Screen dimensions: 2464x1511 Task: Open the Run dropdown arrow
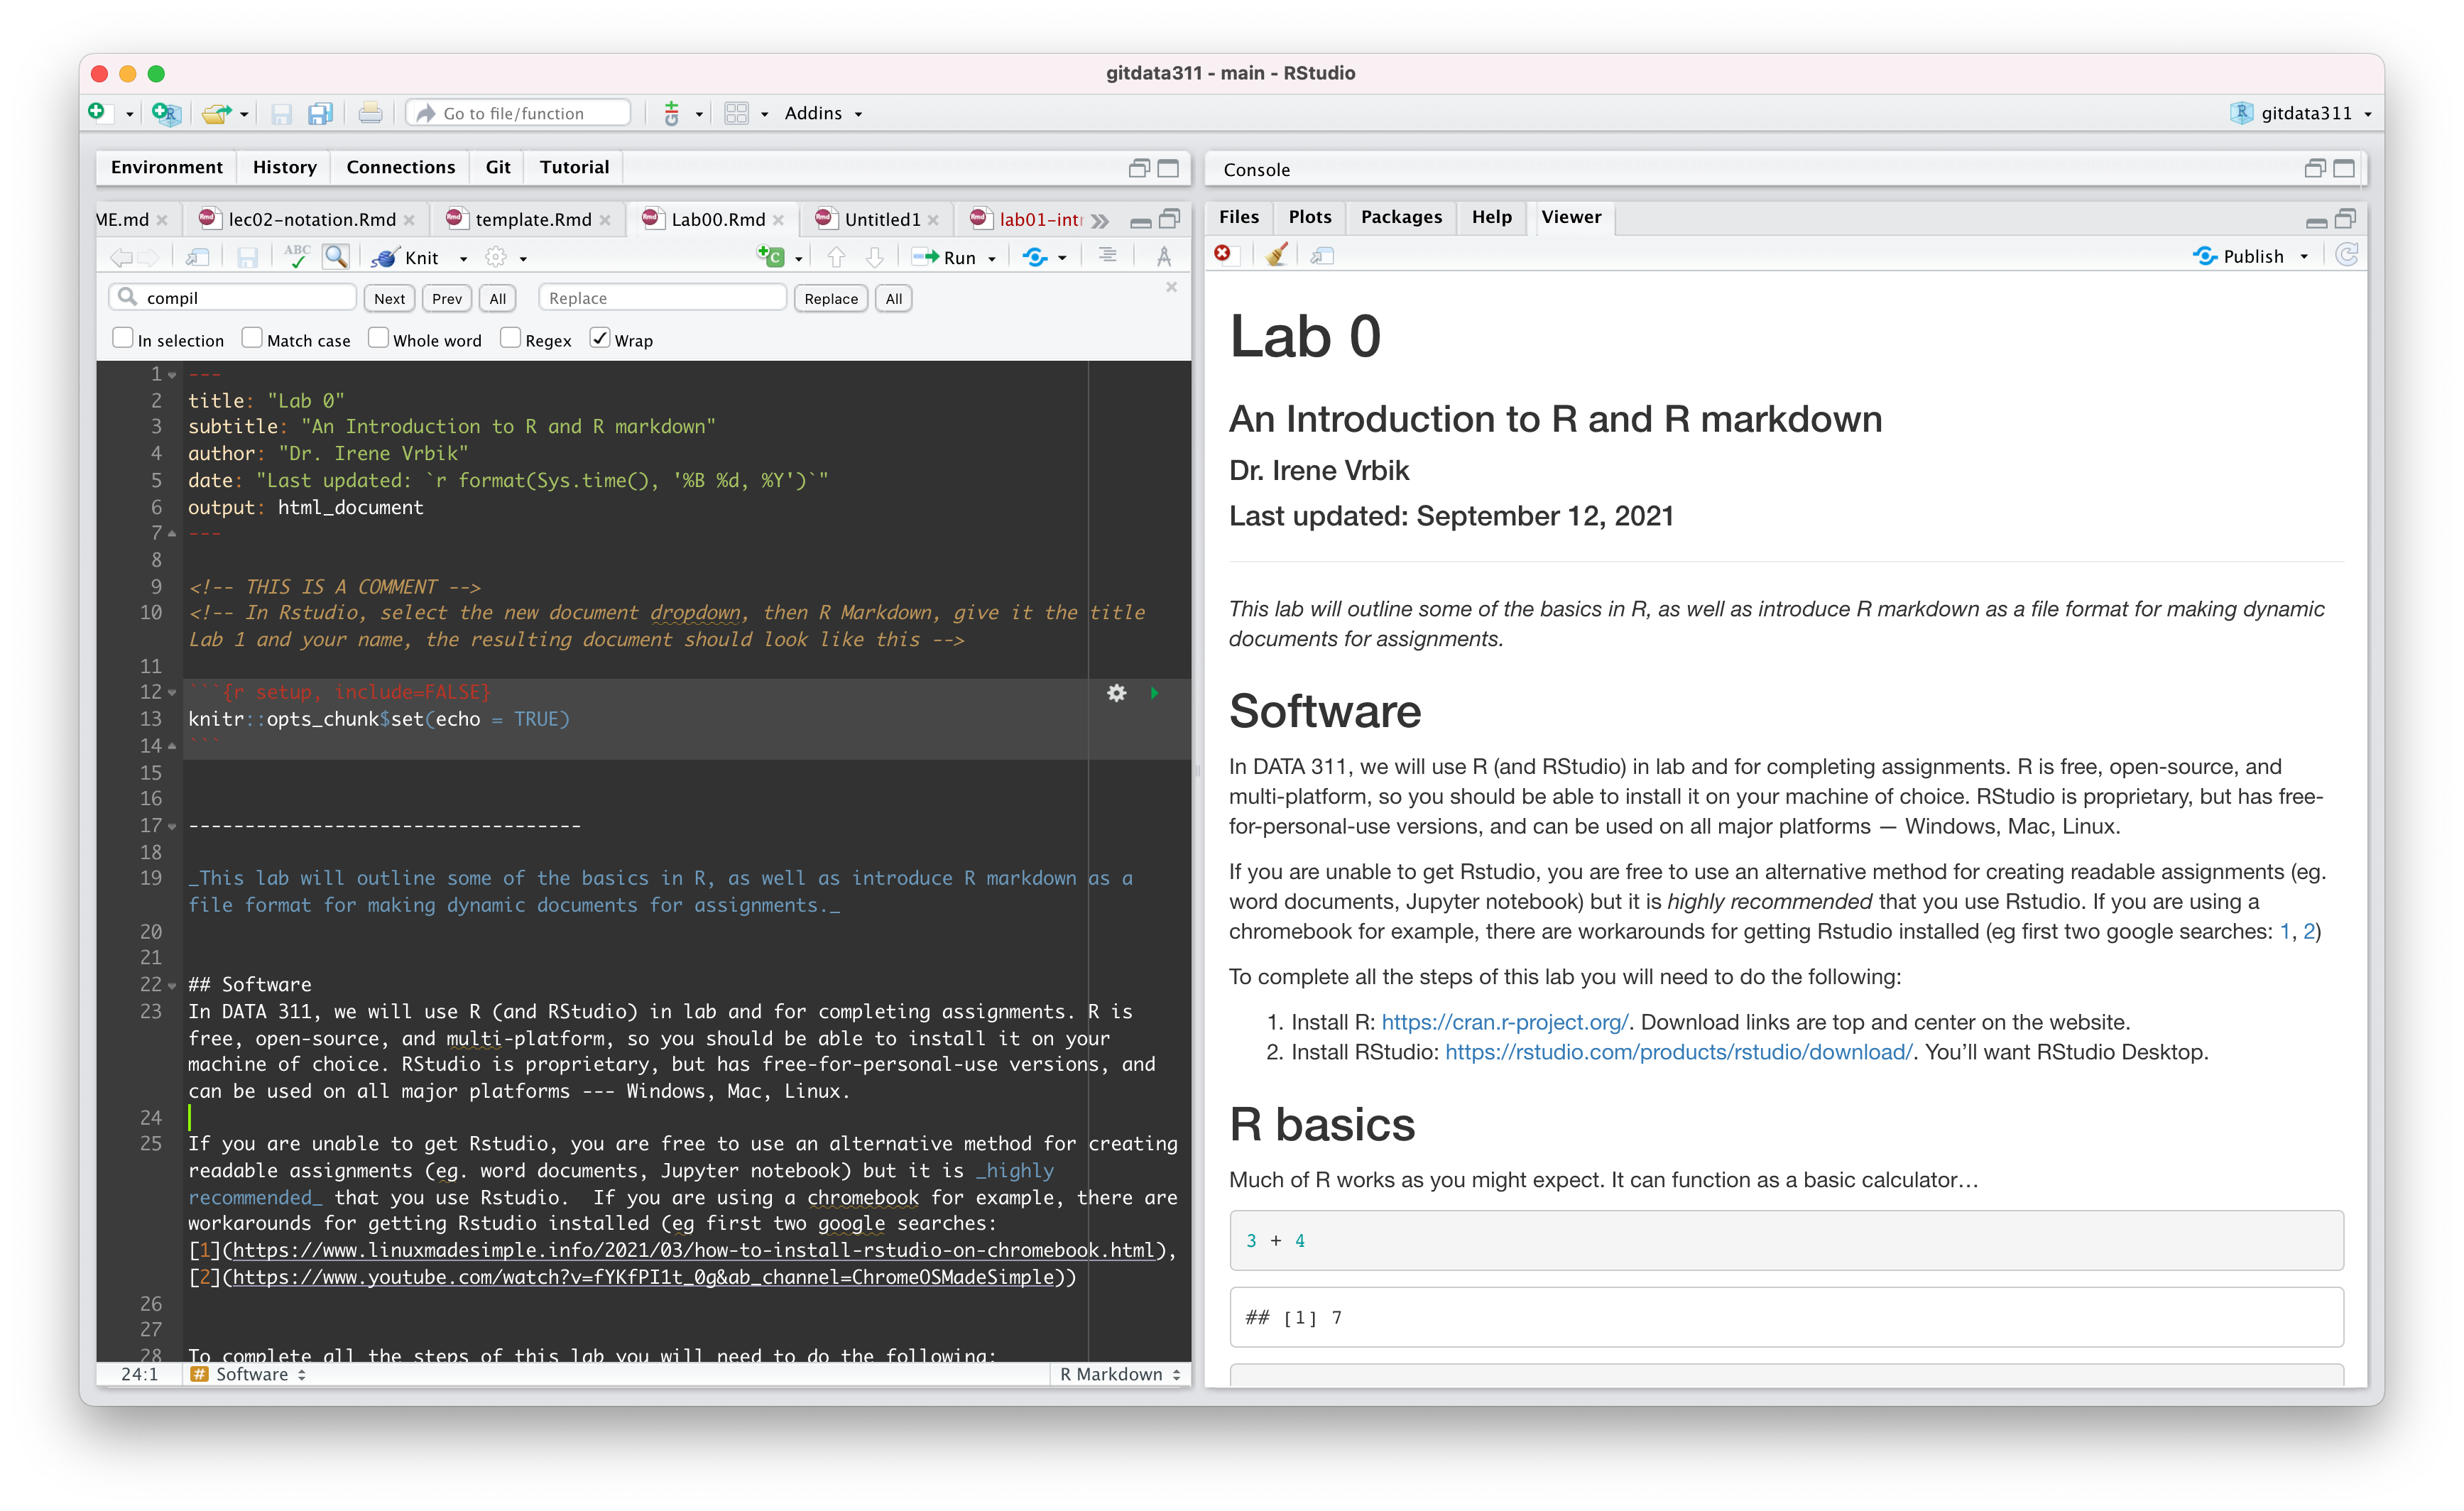coord(992,258)
